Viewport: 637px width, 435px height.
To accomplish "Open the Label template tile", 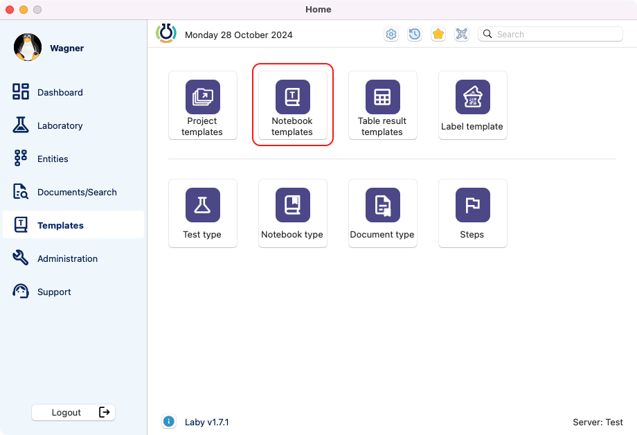I will 472,105.
